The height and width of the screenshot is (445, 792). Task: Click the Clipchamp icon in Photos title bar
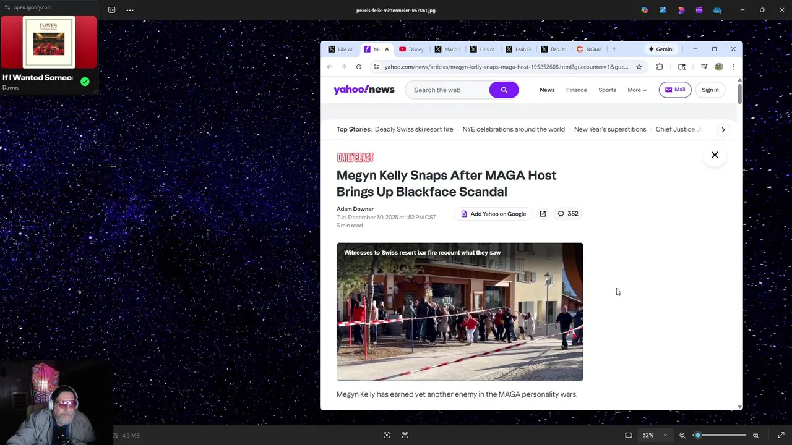[699, 10]
